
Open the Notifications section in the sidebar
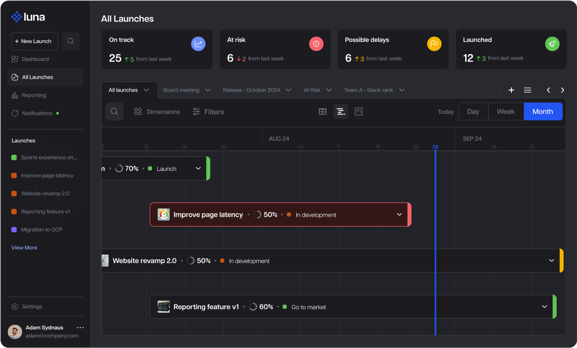(x=38, y=113)
